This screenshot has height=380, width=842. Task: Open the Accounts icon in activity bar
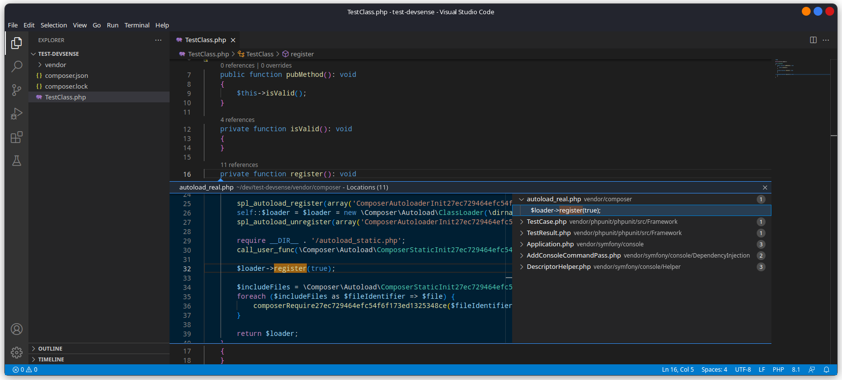17,329
